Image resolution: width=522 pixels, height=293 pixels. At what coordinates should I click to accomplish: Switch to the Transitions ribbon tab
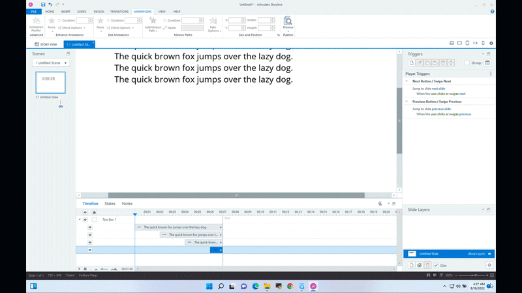pyautogui.click(x=119, y=12)
